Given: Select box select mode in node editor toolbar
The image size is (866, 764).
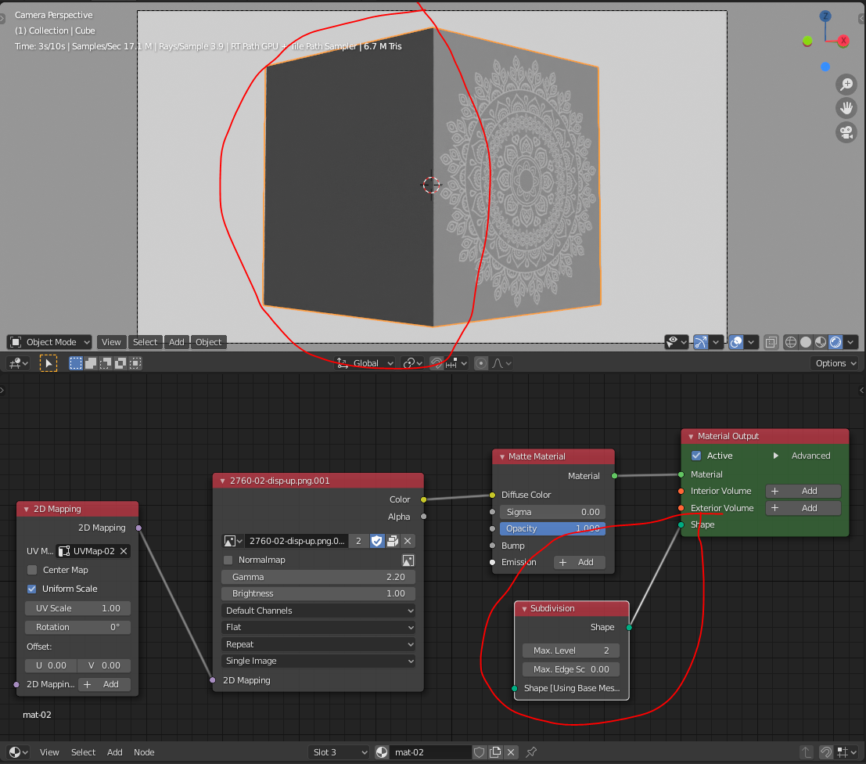Looking at the screenshot, I should [75, 362].
